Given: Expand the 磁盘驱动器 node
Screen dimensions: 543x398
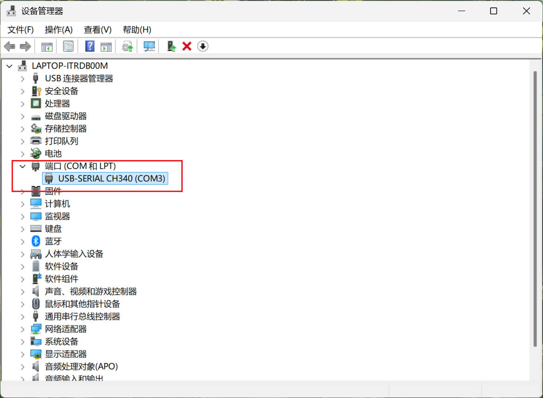Looking at the screenshot, I should [23, 116].
